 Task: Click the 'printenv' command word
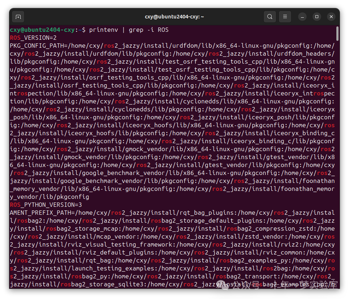[x=103, y=30]
